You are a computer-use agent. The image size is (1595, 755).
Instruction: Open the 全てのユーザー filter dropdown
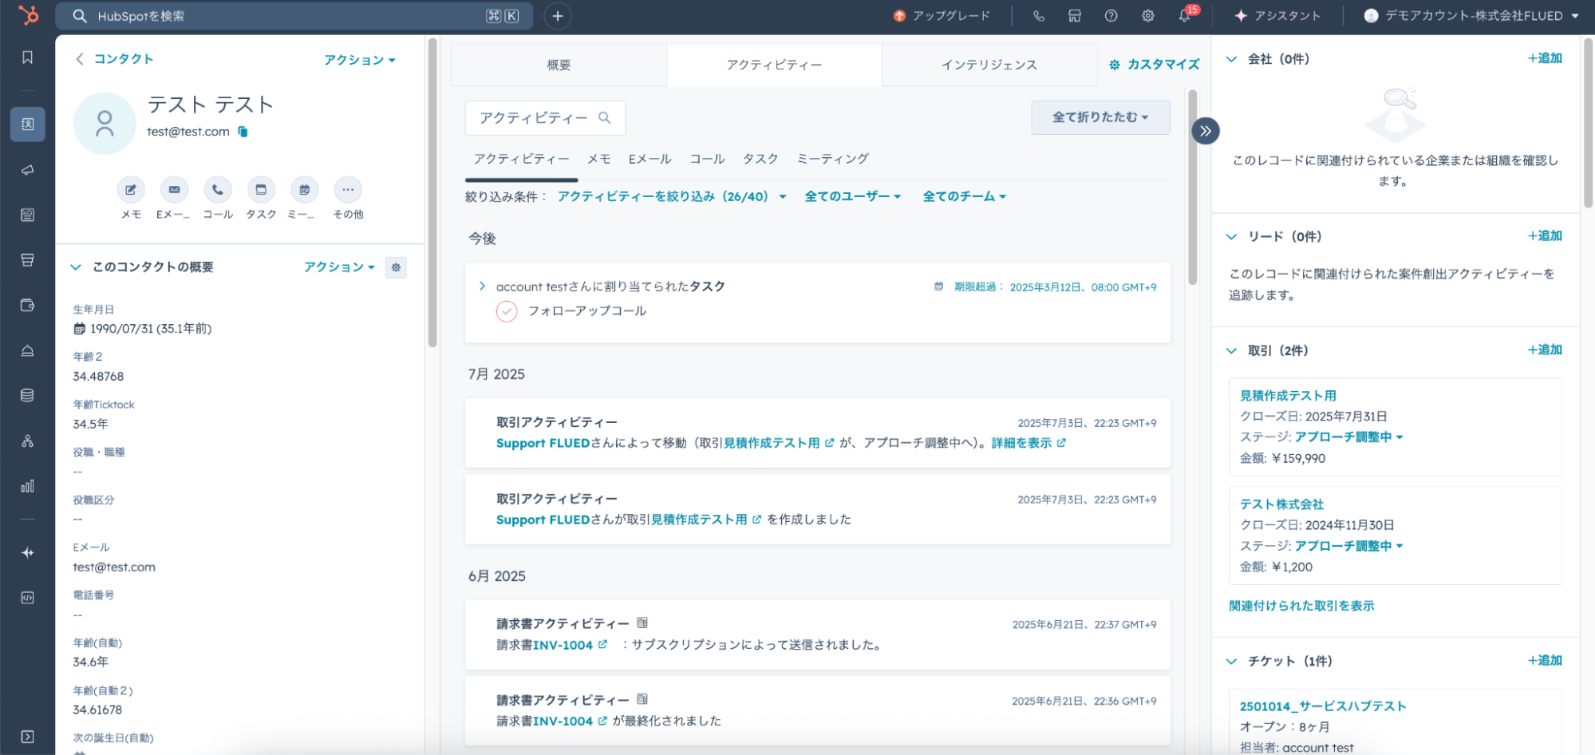click(852, 196)
